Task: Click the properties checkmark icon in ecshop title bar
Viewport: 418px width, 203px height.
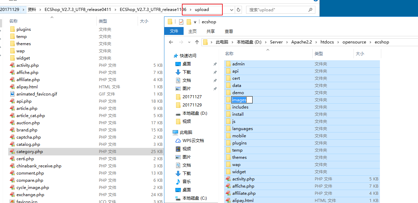Action: [x=181, y=22]
